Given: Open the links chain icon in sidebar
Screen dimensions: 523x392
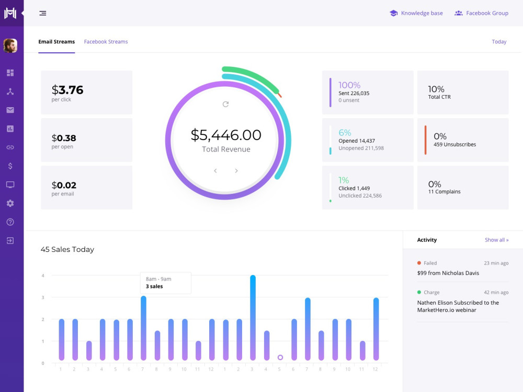Looking at the screenshot, I should coord(10,147).
